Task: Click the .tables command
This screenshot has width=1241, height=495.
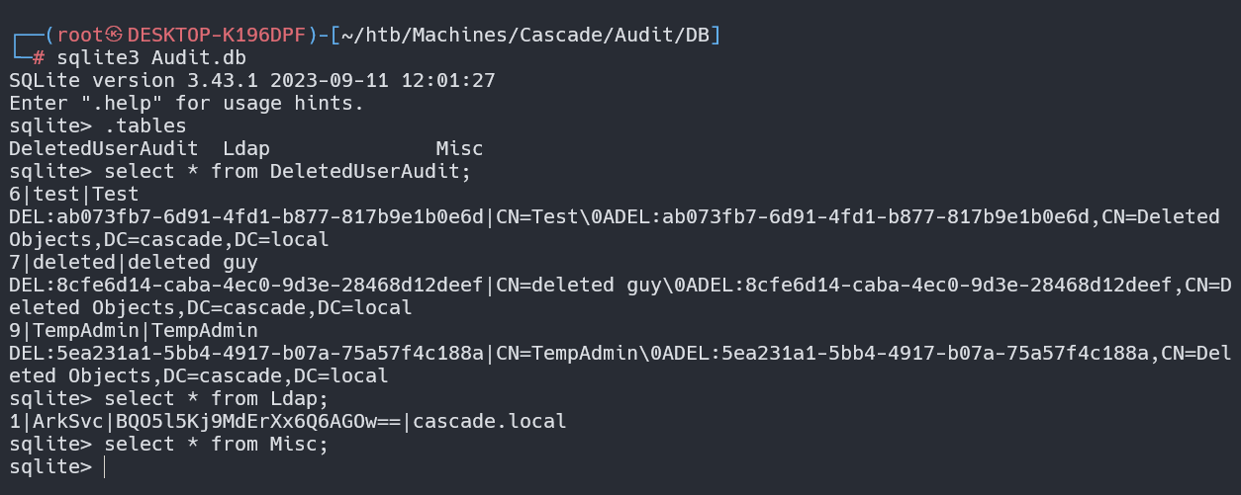Action: click(x=145, y=125)
